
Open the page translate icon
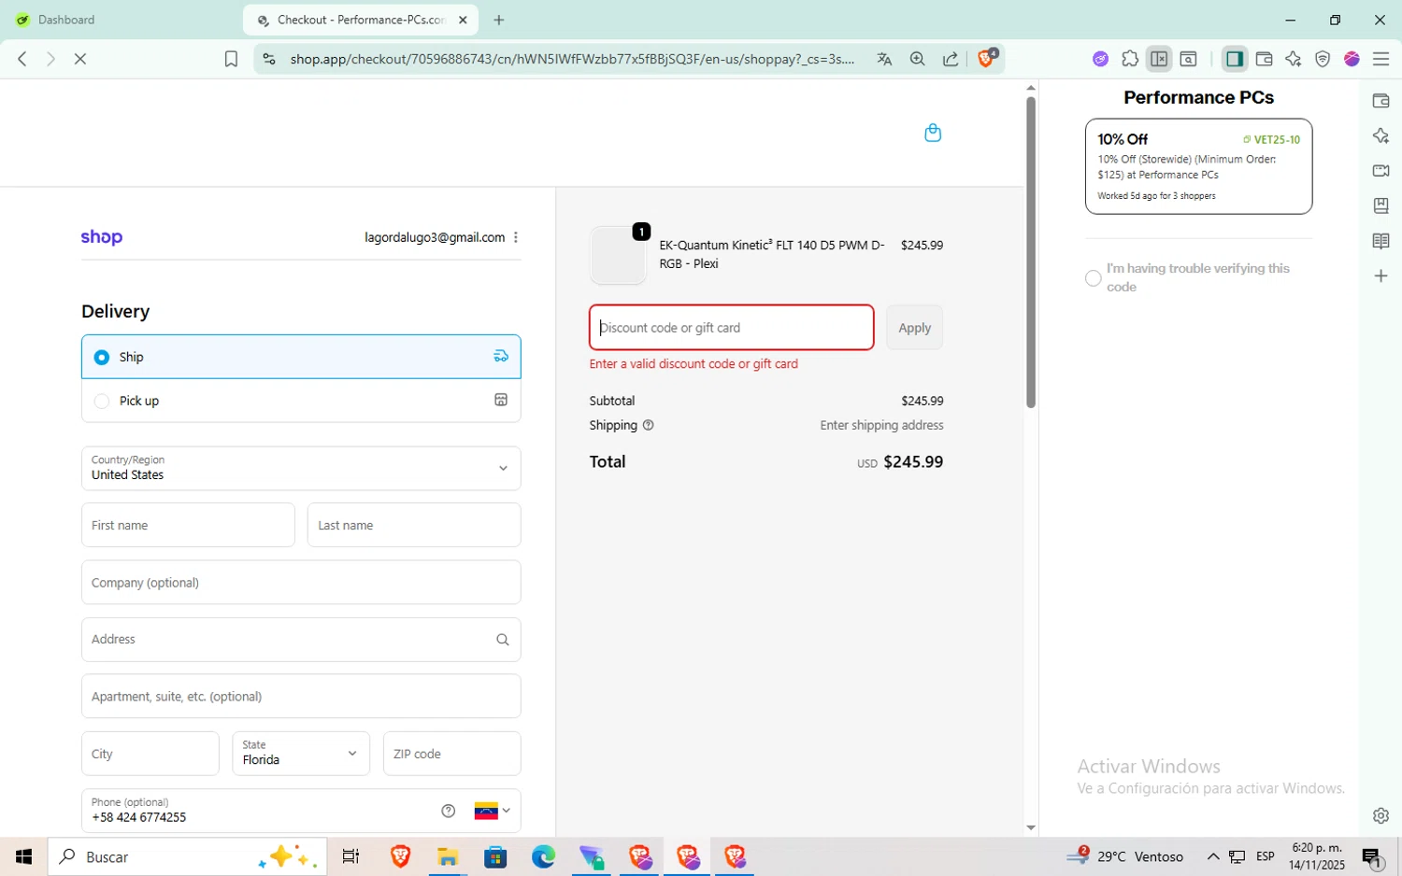point(884,59)
